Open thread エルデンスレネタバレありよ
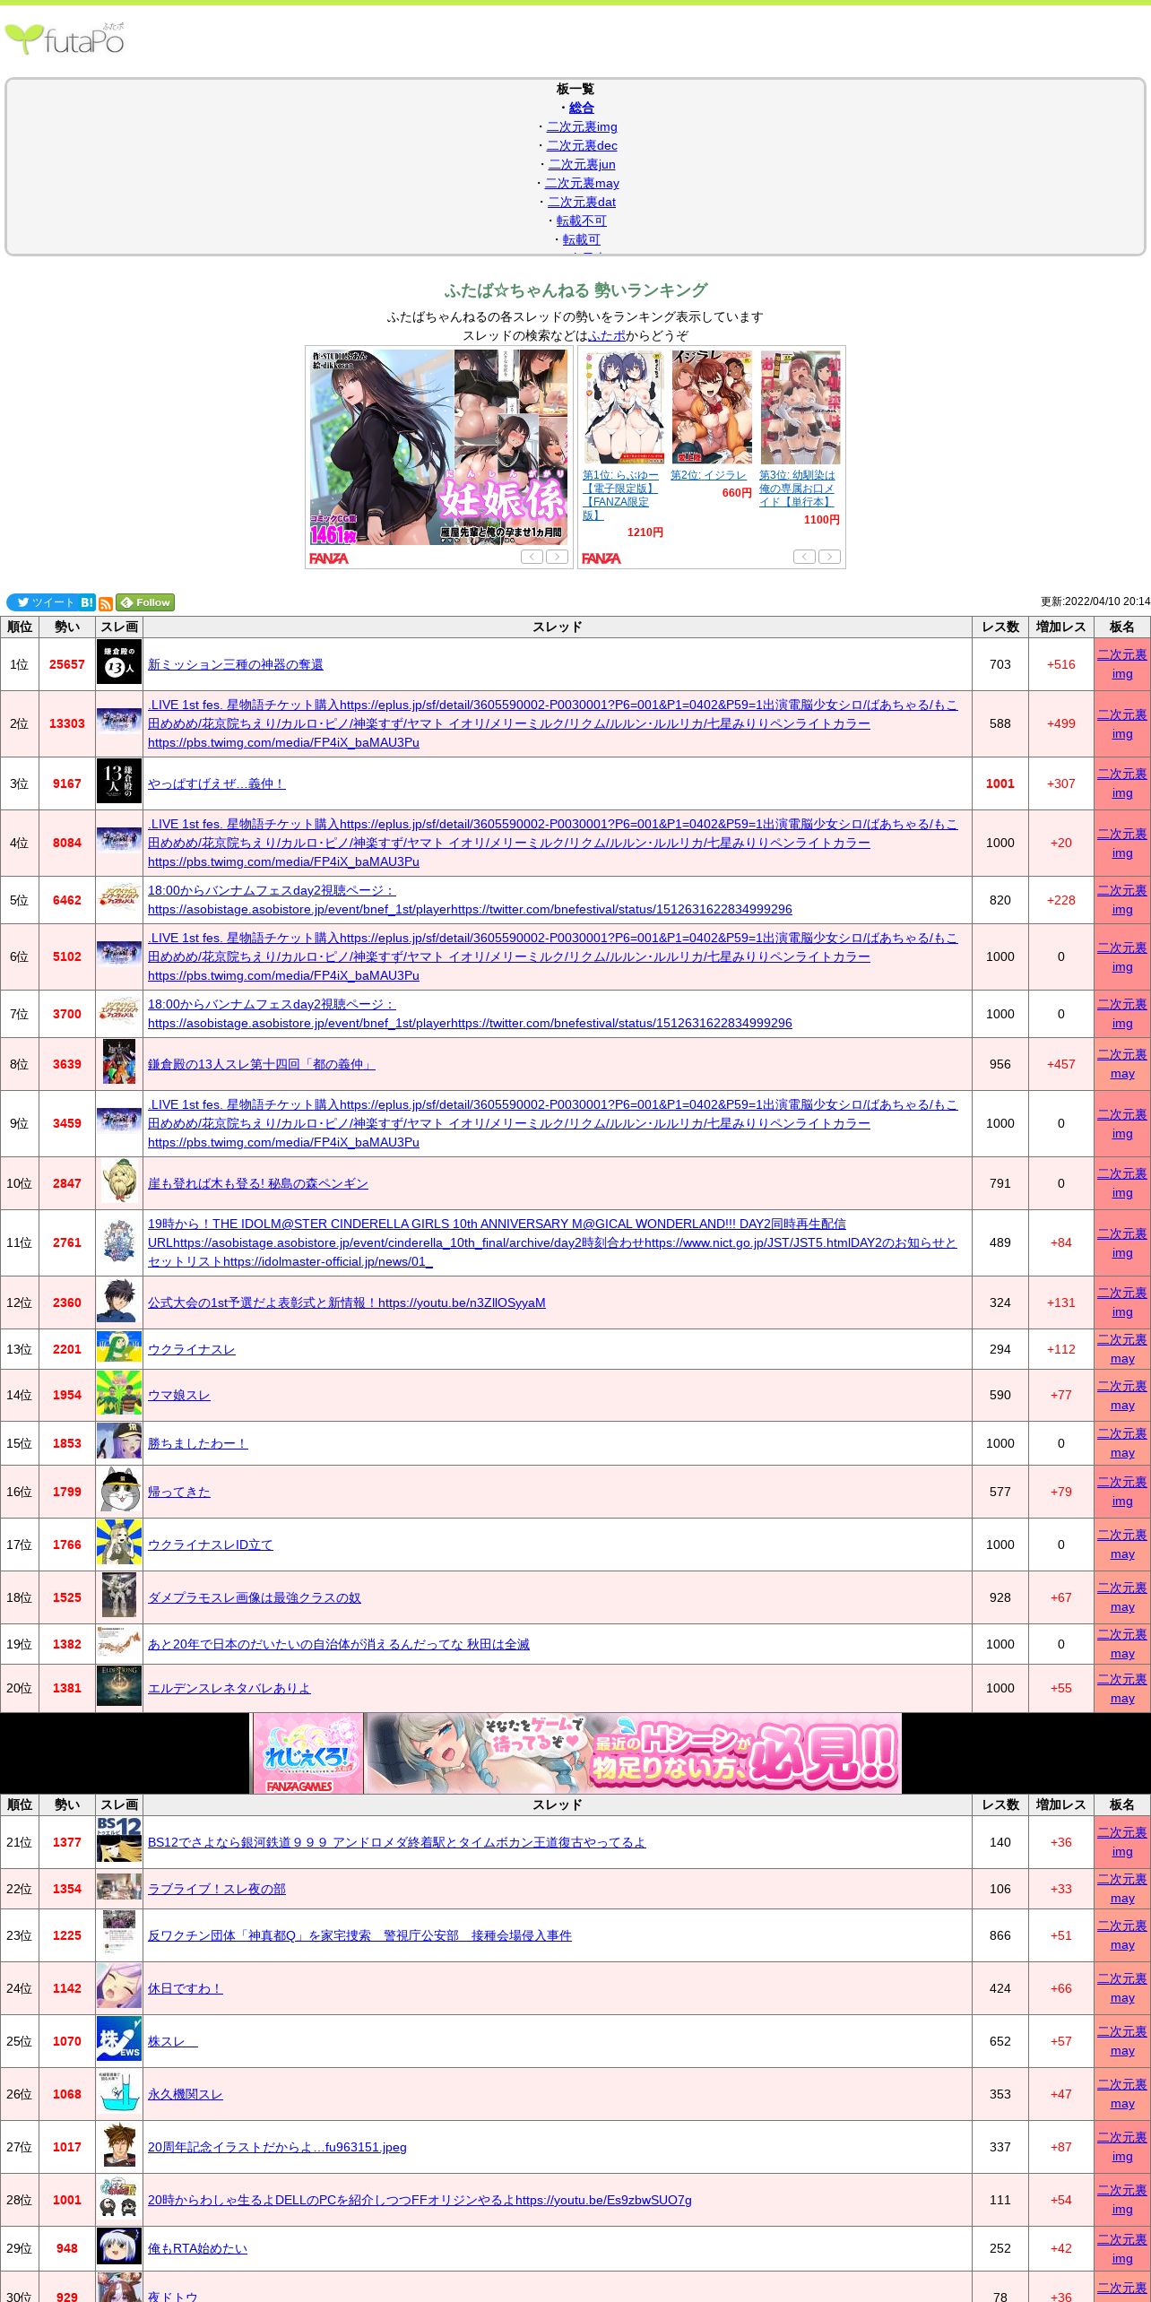 pyautogui.click(x=229, y=1688)
